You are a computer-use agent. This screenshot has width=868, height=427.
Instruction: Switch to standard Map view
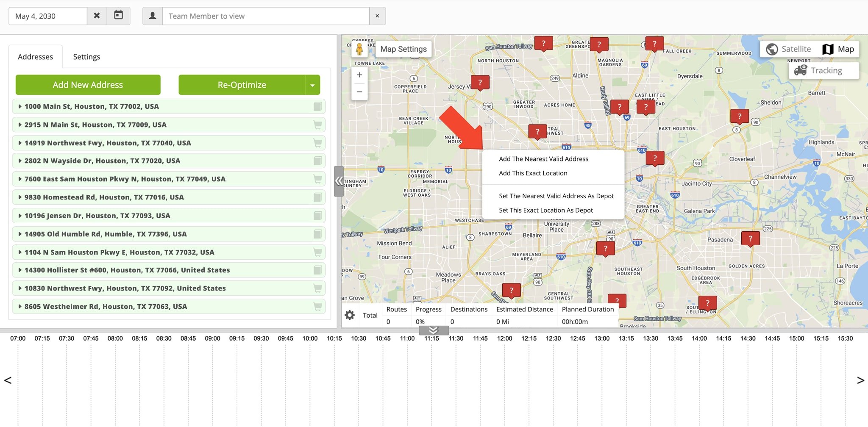point(838,49)
